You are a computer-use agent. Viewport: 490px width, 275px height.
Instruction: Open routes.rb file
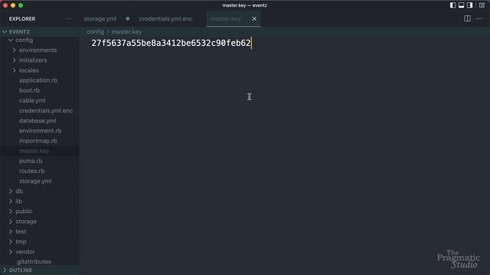pos(31,171)
